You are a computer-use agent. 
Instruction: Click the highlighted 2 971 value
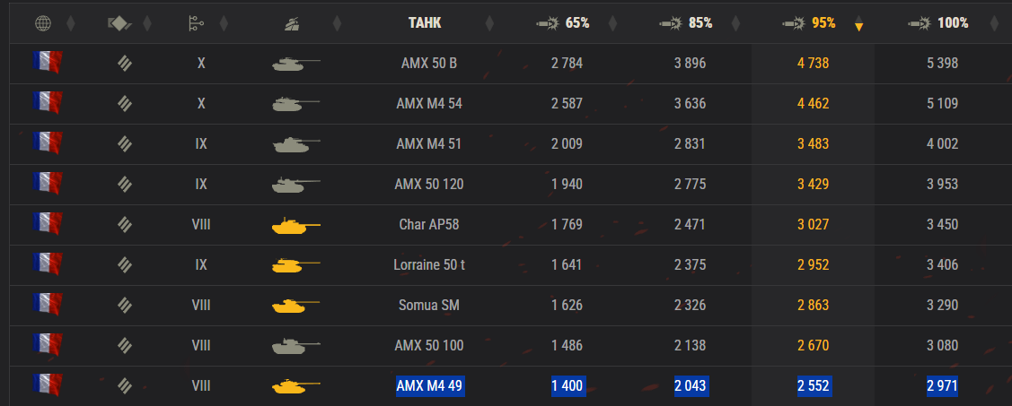coord(942,386)
